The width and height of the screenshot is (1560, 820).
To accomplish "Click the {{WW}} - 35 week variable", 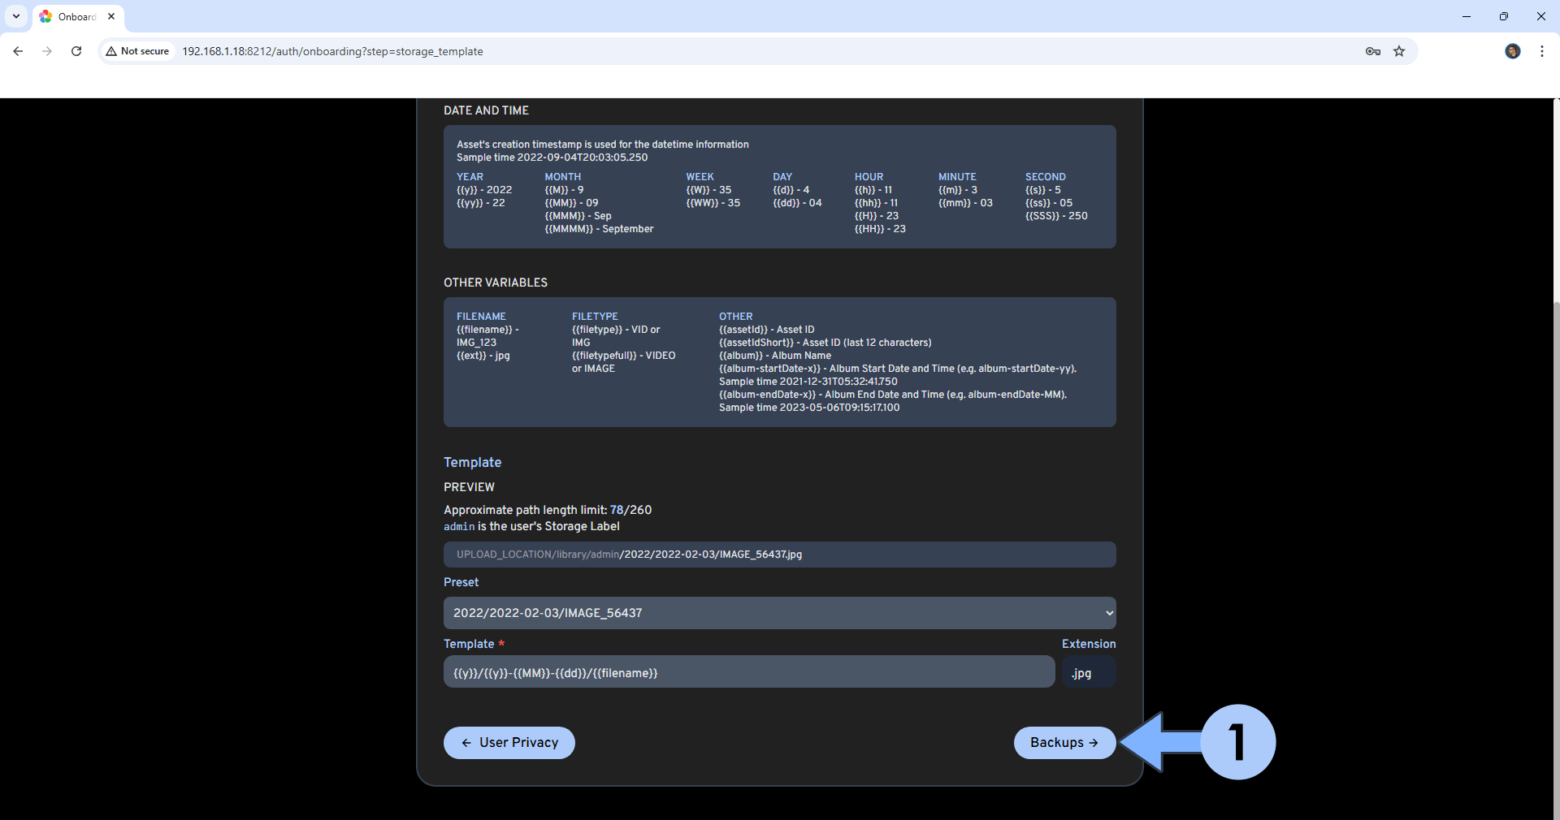I will click(x=713, y=203).
